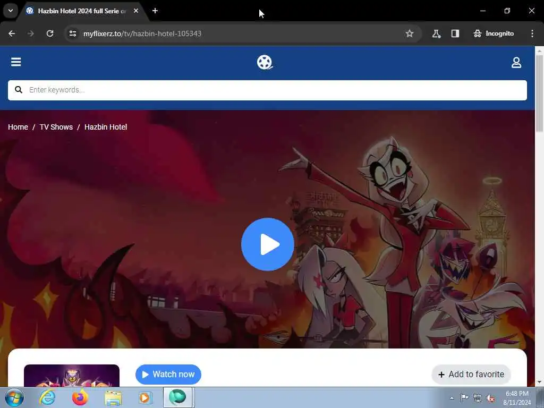Select the address bar URL
The width and height of the screenshot is (544, 408).
click(142, 33)
